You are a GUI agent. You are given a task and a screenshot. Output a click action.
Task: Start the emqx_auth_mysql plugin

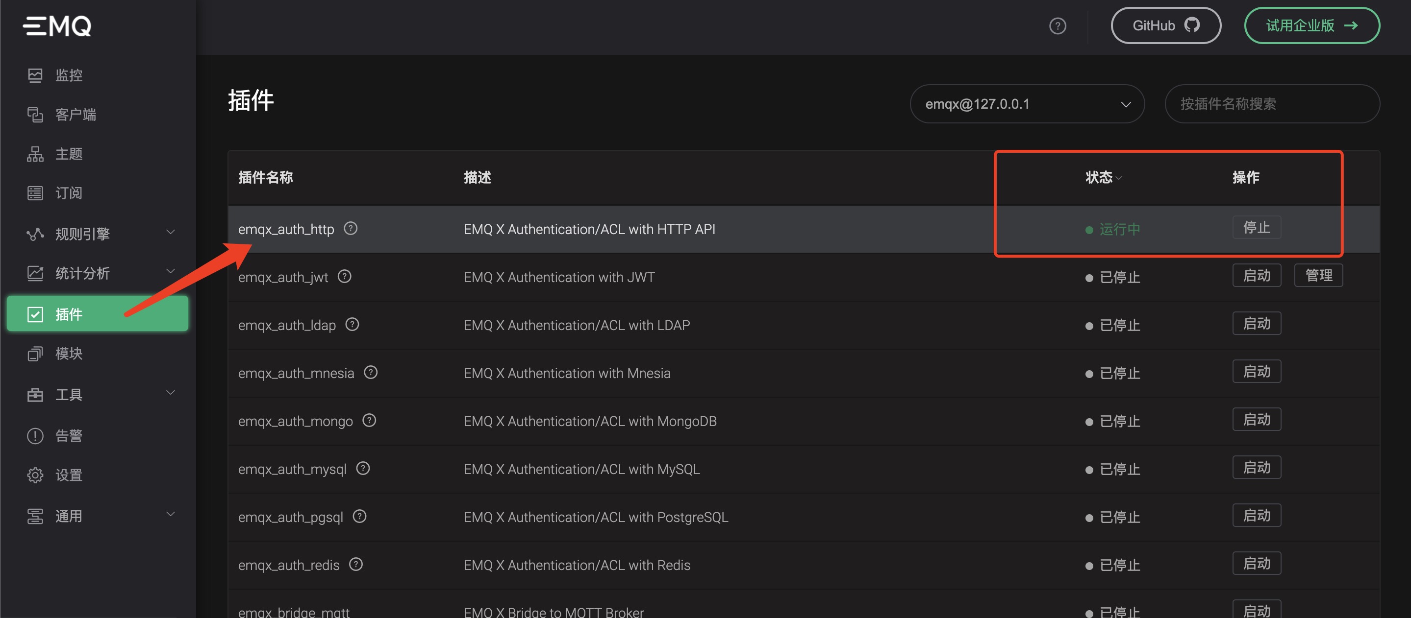(1257, 467)
